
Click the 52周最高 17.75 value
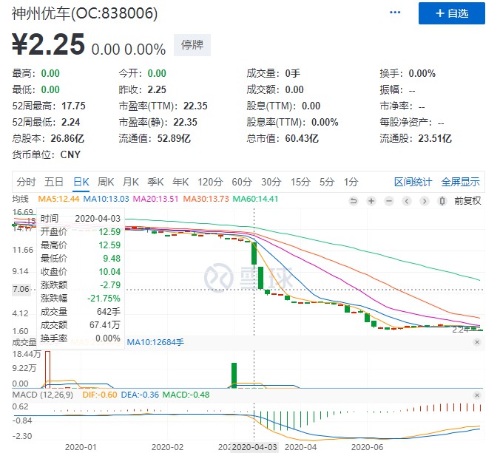click(73, 106)
